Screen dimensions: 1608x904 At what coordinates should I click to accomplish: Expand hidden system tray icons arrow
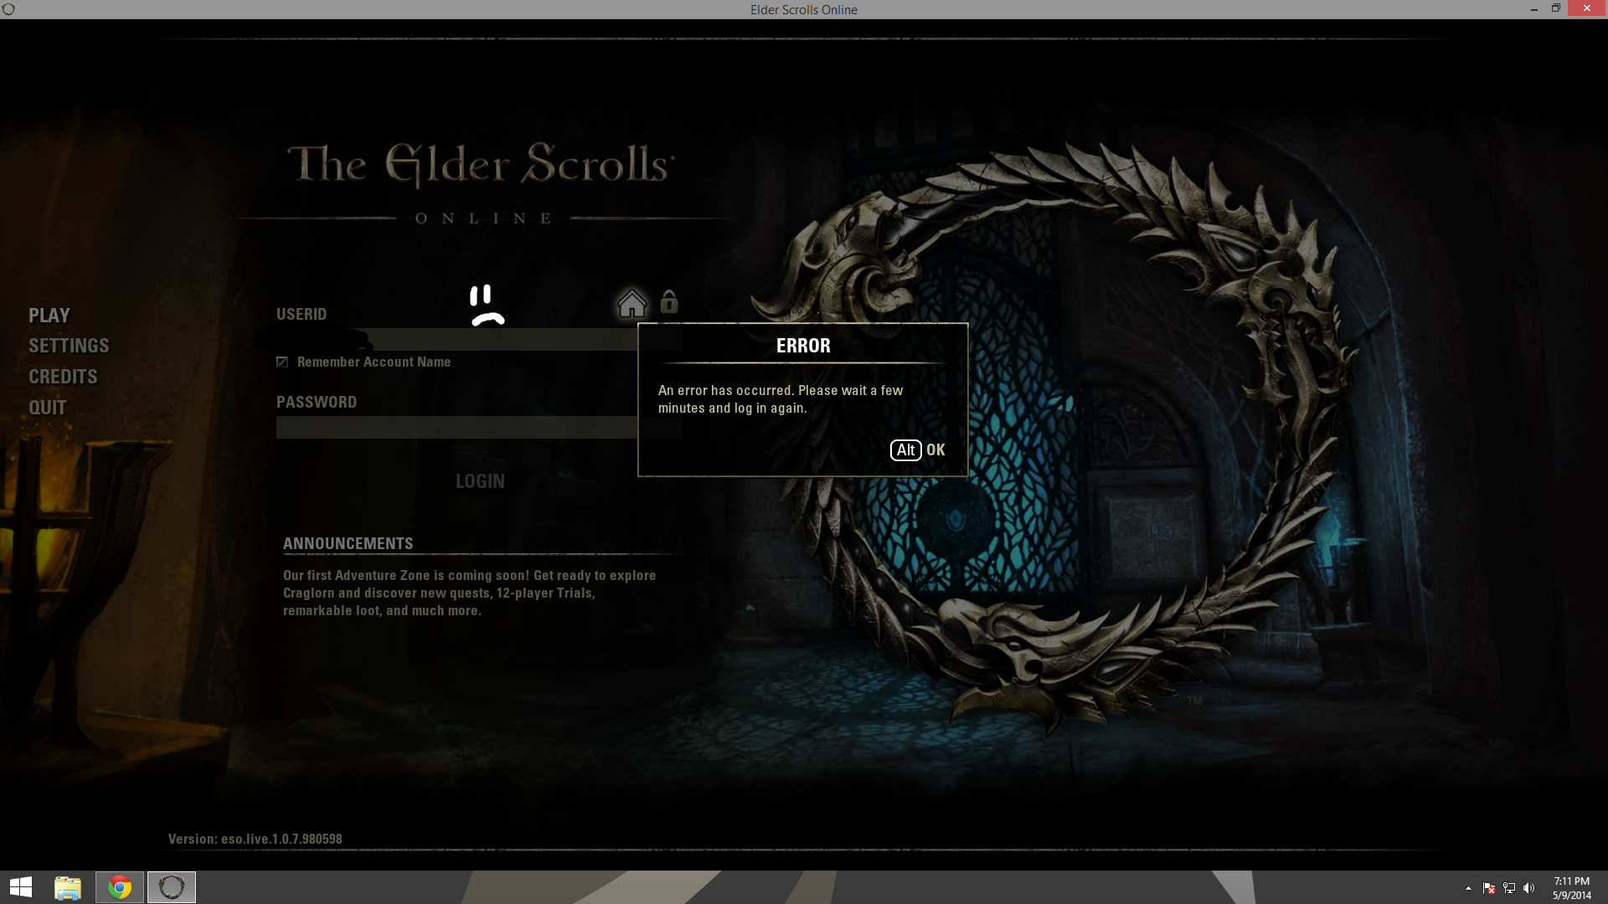(x=1468, y=888)
